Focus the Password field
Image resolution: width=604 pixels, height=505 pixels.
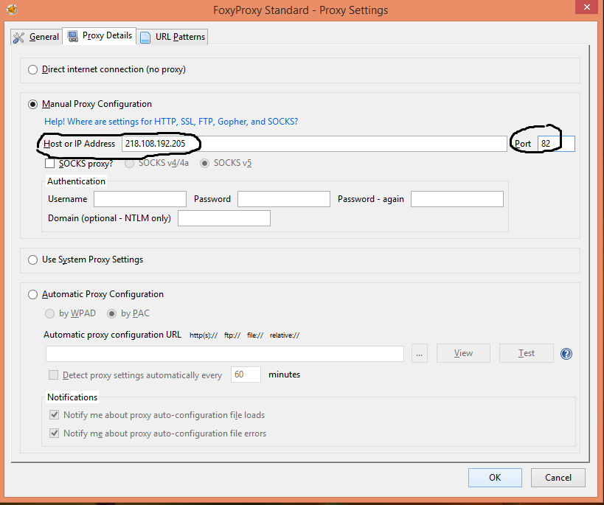coord(284,199)
